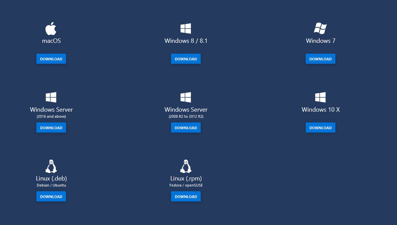The image size is (397, 225).
Task: Download the Linux .deb package
Action: tap(51, 197)
